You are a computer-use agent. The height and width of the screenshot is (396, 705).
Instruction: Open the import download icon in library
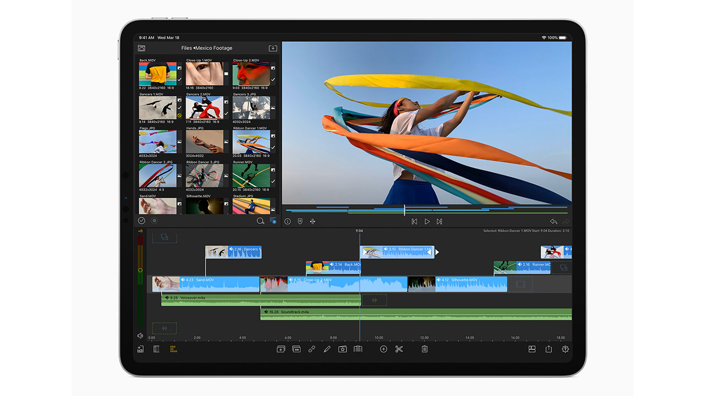tap(273, 48)
